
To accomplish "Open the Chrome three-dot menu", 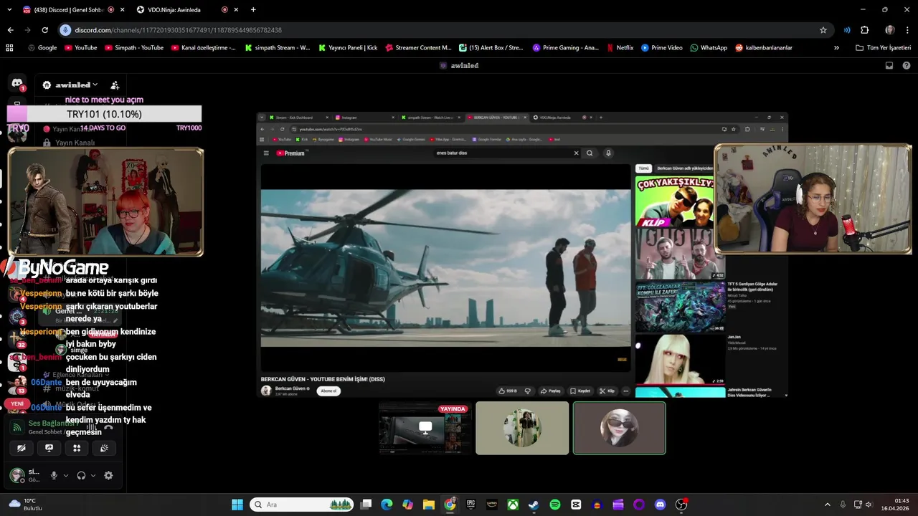I will point(907,30).
